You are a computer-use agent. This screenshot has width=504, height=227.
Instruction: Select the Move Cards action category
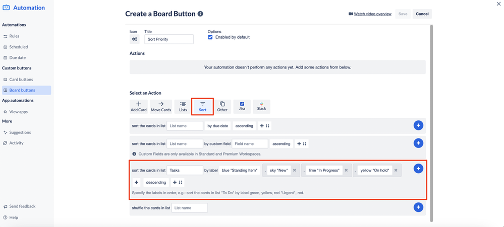(161, 107)
